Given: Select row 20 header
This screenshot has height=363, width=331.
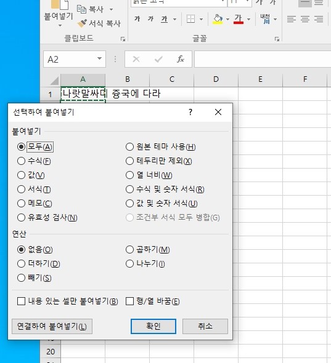Looking at the screenshot, I should (51, 352).
